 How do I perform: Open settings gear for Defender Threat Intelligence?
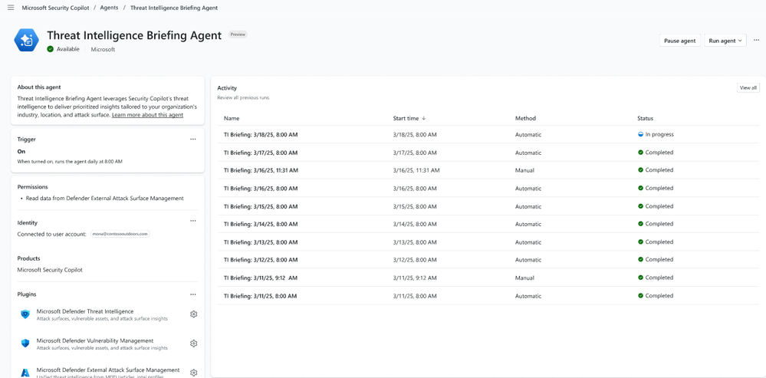193,314
